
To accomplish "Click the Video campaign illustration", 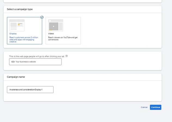I will (56, 25).
